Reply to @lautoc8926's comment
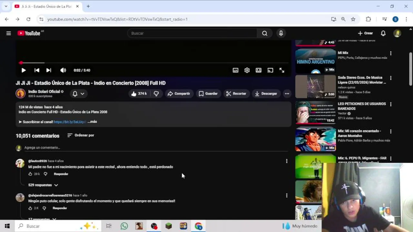The height and width of the screenshot is (232, 413). click(x=61, y=174)
